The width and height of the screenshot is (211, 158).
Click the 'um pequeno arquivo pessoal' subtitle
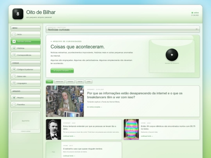click(x=39, y=17)
